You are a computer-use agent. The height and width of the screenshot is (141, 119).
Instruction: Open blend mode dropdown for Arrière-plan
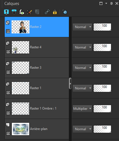tap(82, 129)
